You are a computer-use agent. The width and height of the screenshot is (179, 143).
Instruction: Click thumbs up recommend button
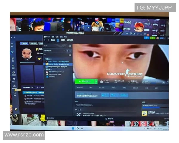tap(105, 95)
